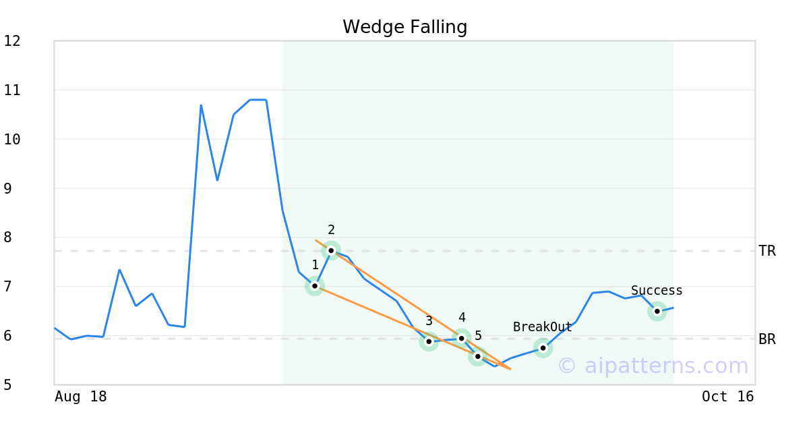Click the BR label on the right
Viewport: 809px width, 425px height.
click(x=767, y=339)
